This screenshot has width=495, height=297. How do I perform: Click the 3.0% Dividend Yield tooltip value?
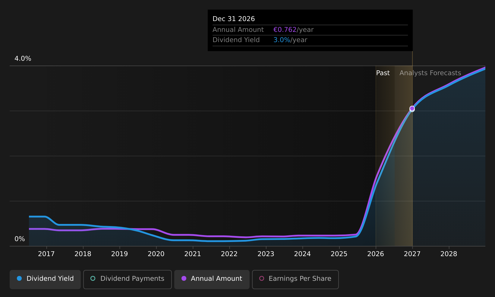click(x=282, y=40)
